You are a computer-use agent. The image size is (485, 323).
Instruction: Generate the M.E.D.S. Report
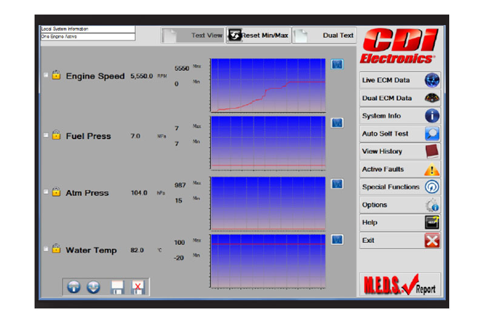tap(400, 284)
